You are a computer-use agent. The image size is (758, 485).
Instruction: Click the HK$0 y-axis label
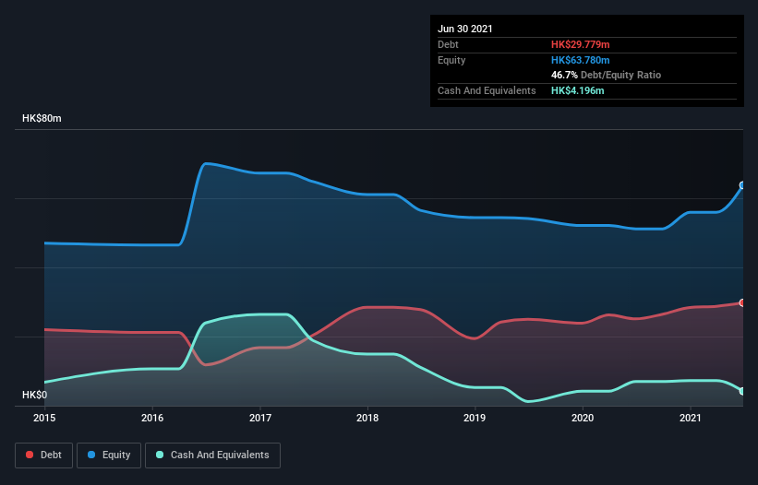point(35,396)
